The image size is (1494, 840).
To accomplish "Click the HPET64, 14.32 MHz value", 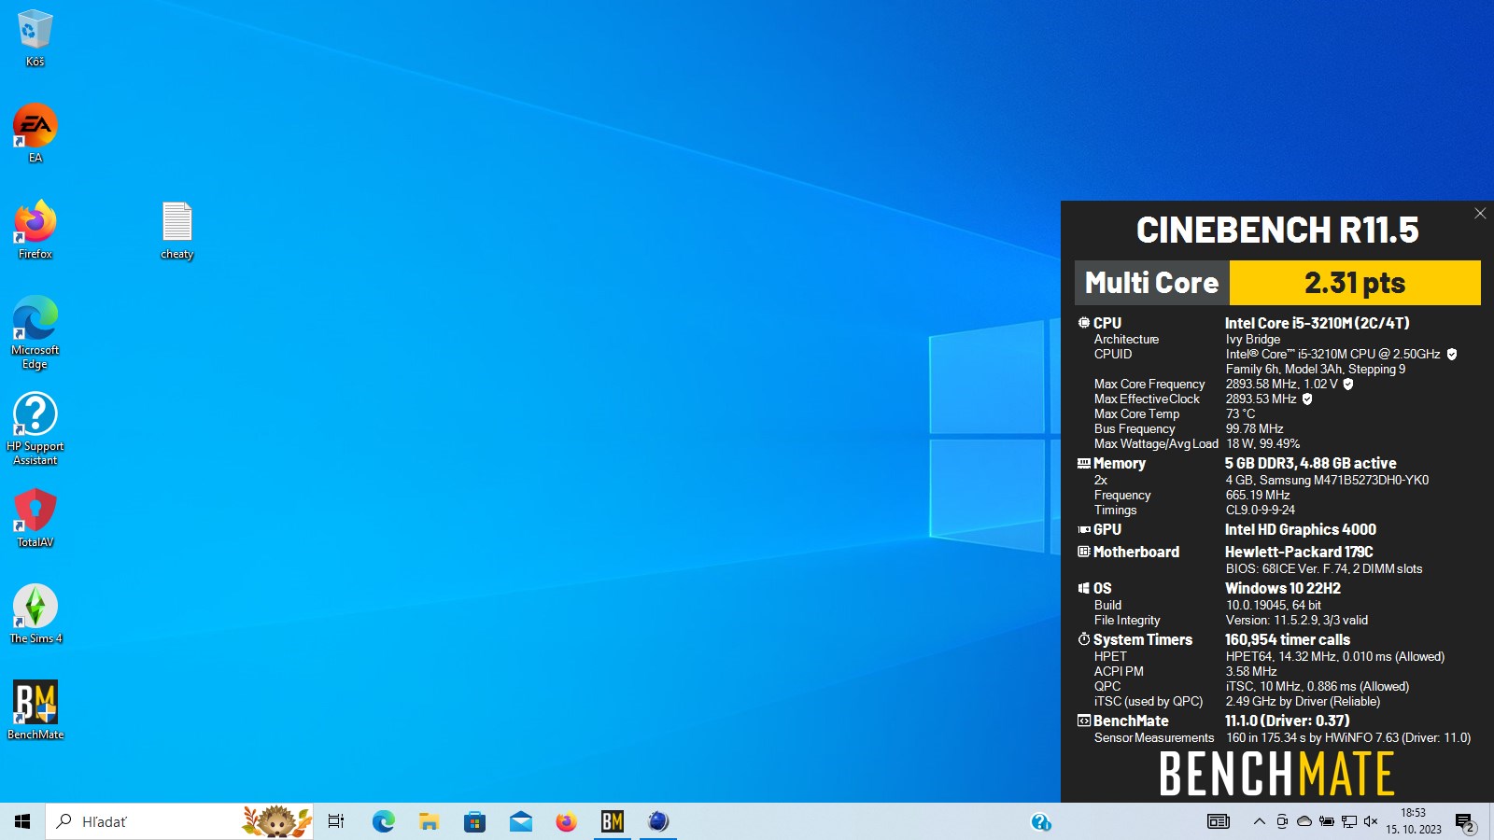I will coord(1335,656).
